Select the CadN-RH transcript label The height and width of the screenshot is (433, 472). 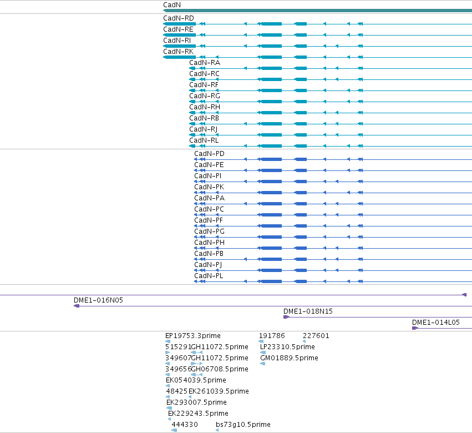click(x=205, y=107)
